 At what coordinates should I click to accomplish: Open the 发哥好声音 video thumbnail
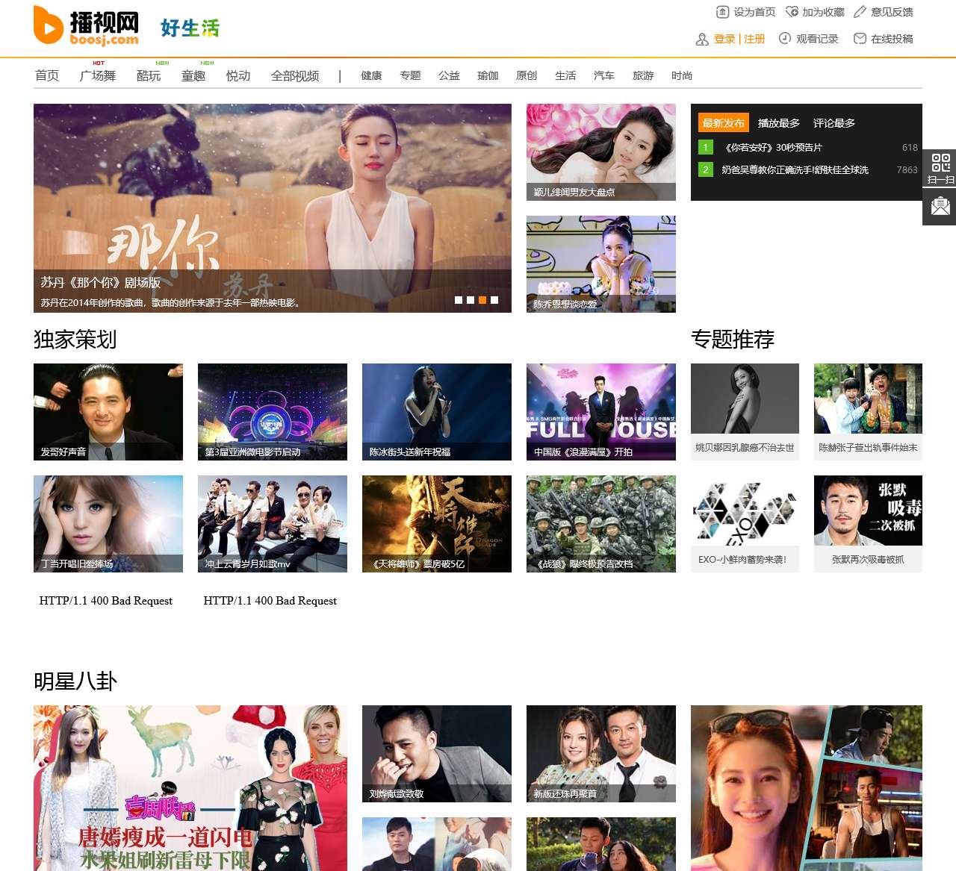(108, 411)
